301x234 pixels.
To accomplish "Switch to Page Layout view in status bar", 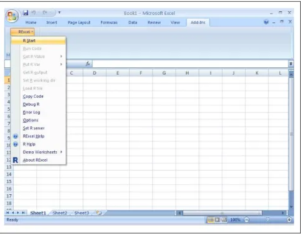I will pos(217,220).
